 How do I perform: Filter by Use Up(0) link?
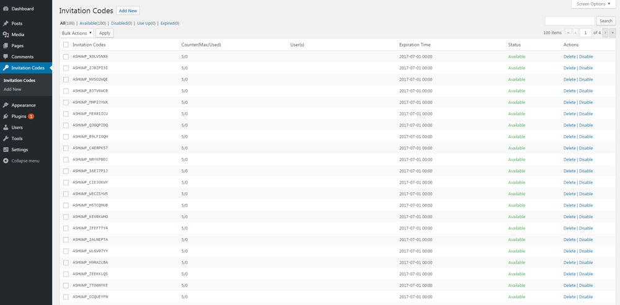pos(146,24)
